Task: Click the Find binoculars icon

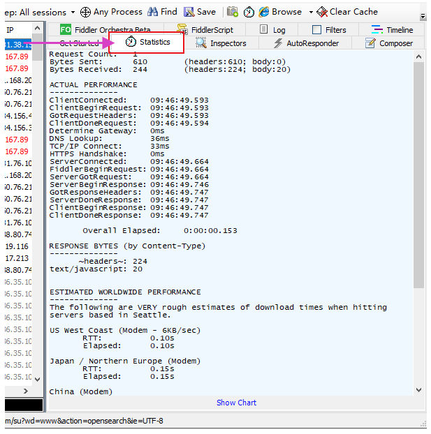Action: tap(152, 12)
